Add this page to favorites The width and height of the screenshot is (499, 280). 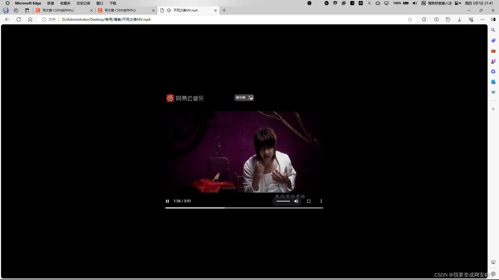[410, 19]
